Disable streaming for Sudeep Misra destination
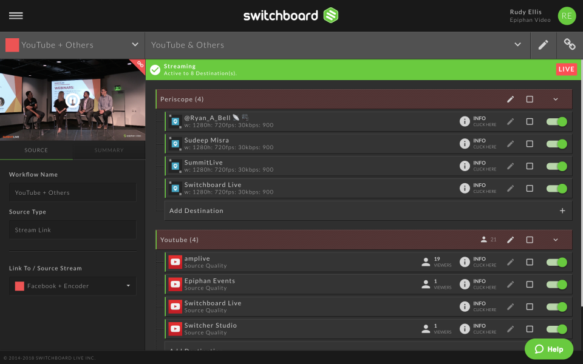Screen dimensions: 583x364 tap(556, 143)
